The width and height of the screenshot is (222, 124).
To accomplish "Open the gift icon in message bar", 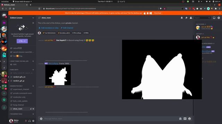I will [x=180, y=119].
